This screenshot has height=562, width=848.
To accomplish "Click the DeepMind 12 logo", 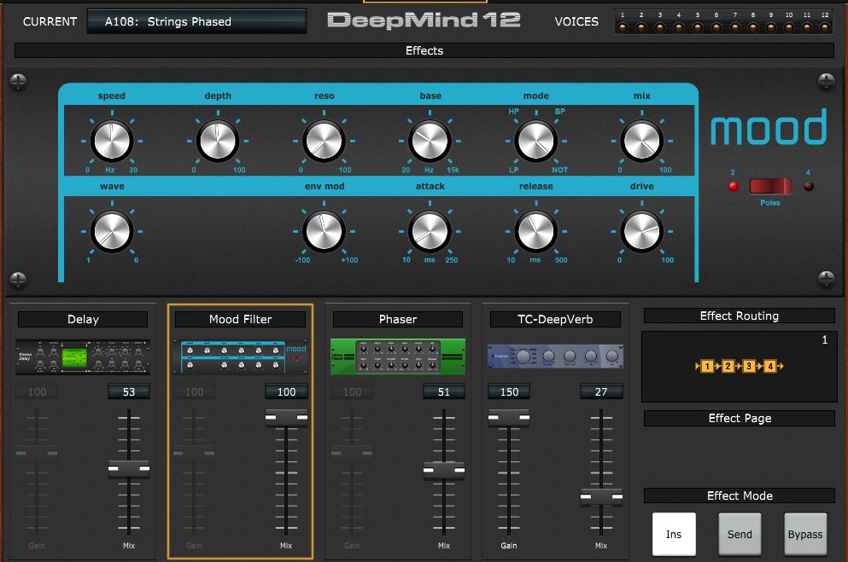I will click(424, 20).
